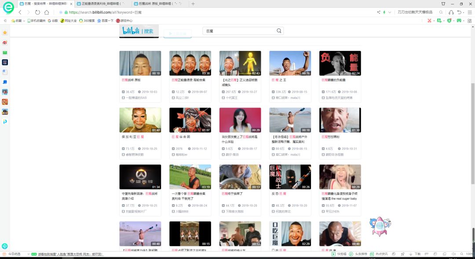Expand the 收藏 dropdown arrow

[x=24, y=21]
